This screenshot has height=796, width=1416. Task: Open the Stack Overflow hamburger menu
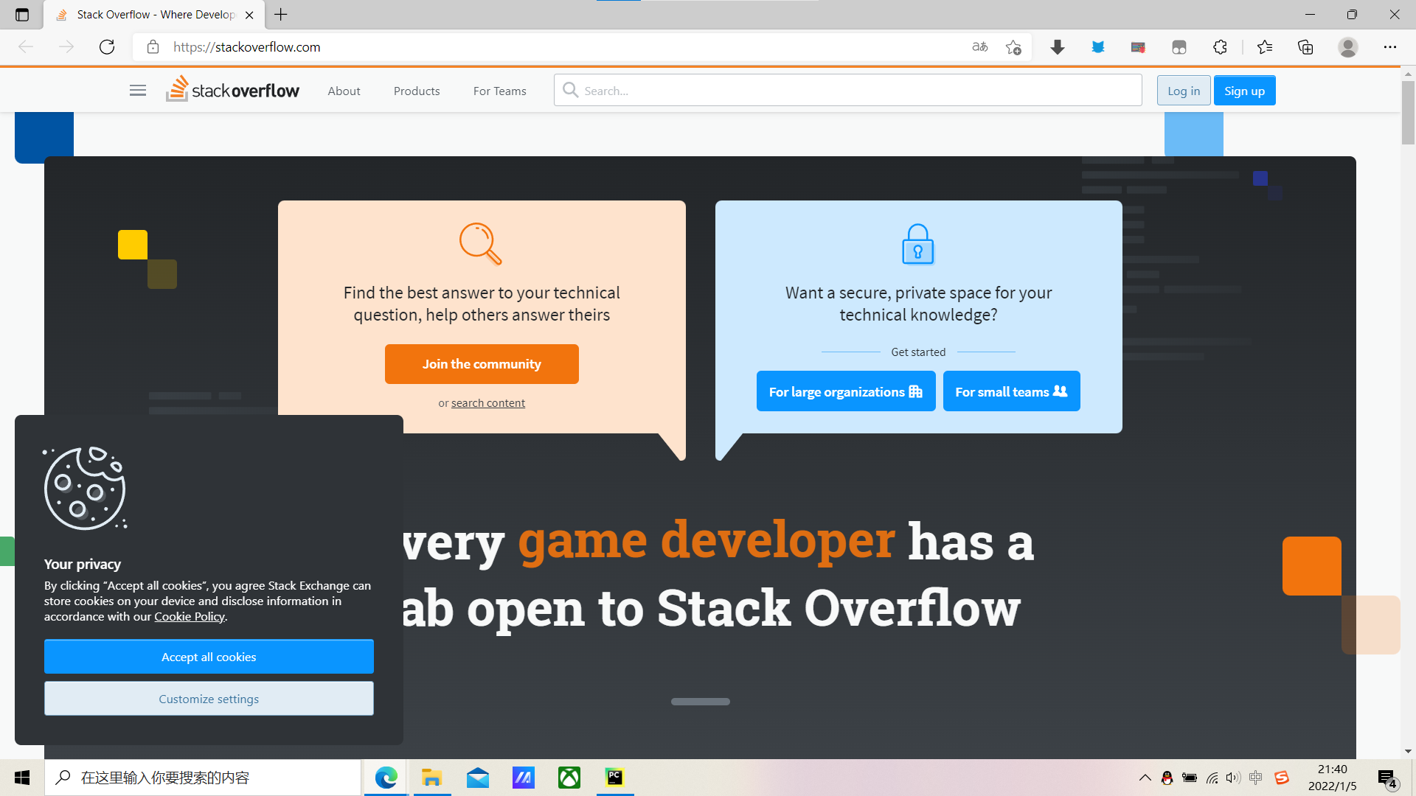click(138, 91)
